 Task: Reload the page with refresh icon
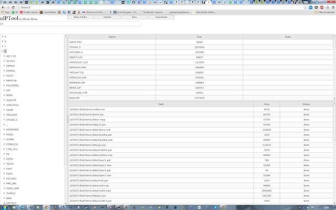(x=13, y=7)
